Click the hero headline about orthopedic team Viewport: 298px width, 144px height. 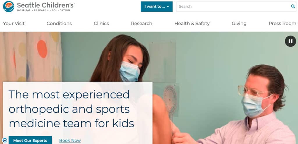point(72,109)
